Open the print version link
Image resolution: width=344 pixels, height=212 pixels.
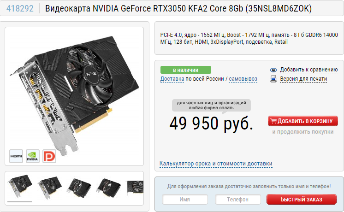click(303, 79)
